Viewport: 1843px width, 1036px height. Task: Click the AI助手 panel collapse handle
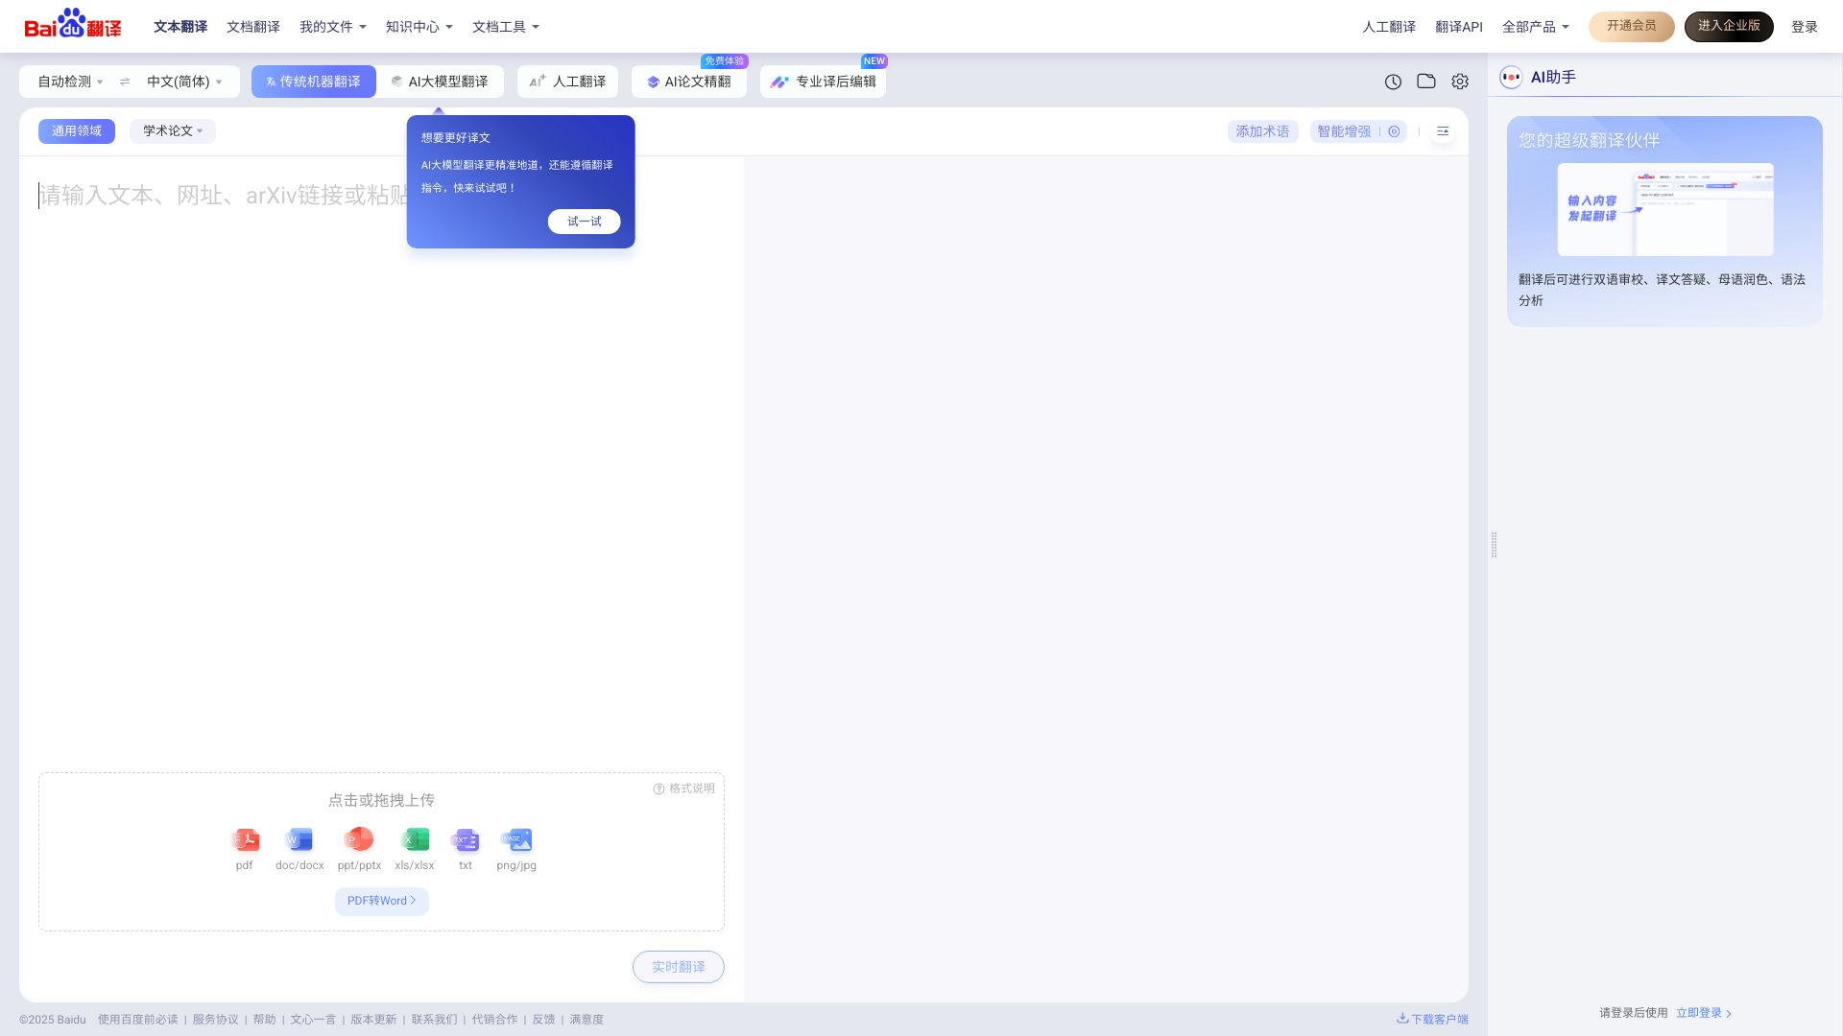1494,545
